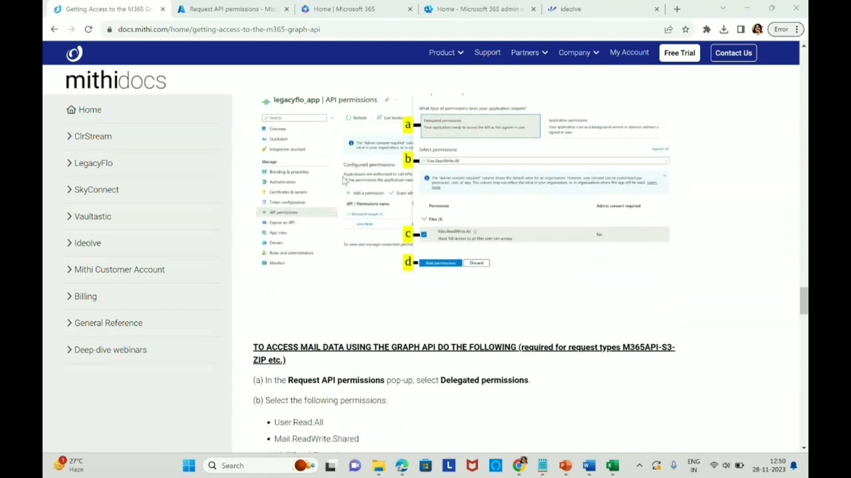Open the Chrome downloads icon

724,29
